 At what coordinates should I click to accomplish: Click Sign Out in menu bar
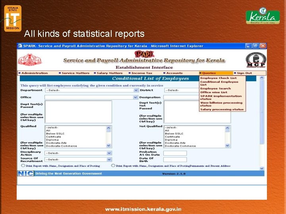(244, 73)
